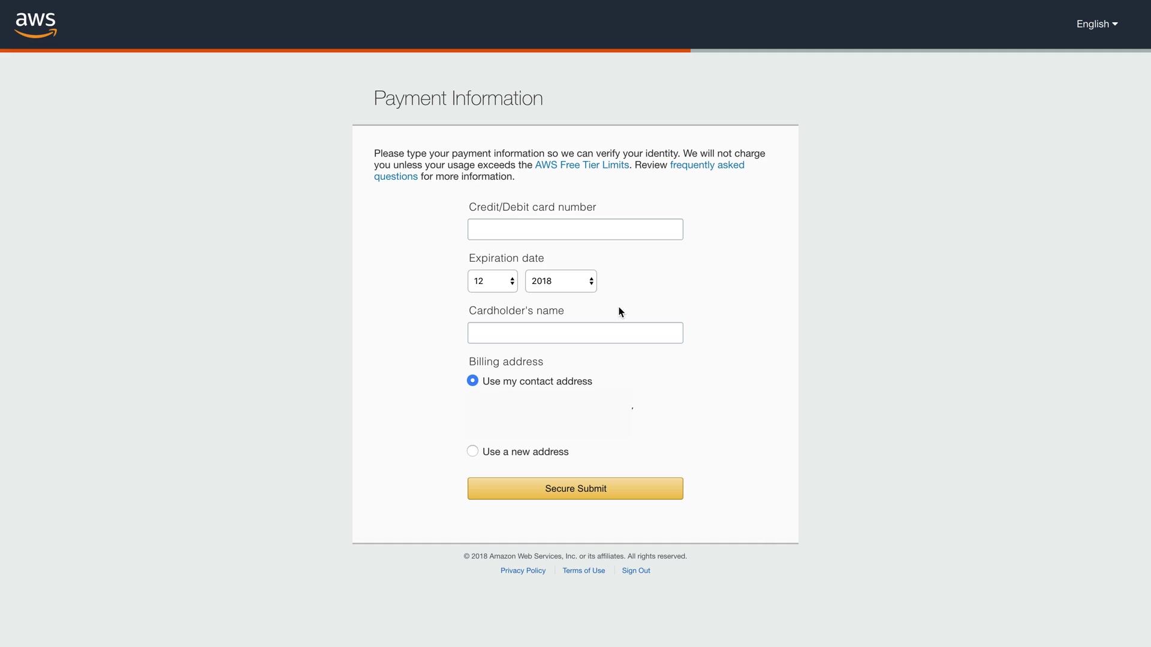Open the Privacy Policy footer link
The image size is (1151, 647).
click(523, 570)
